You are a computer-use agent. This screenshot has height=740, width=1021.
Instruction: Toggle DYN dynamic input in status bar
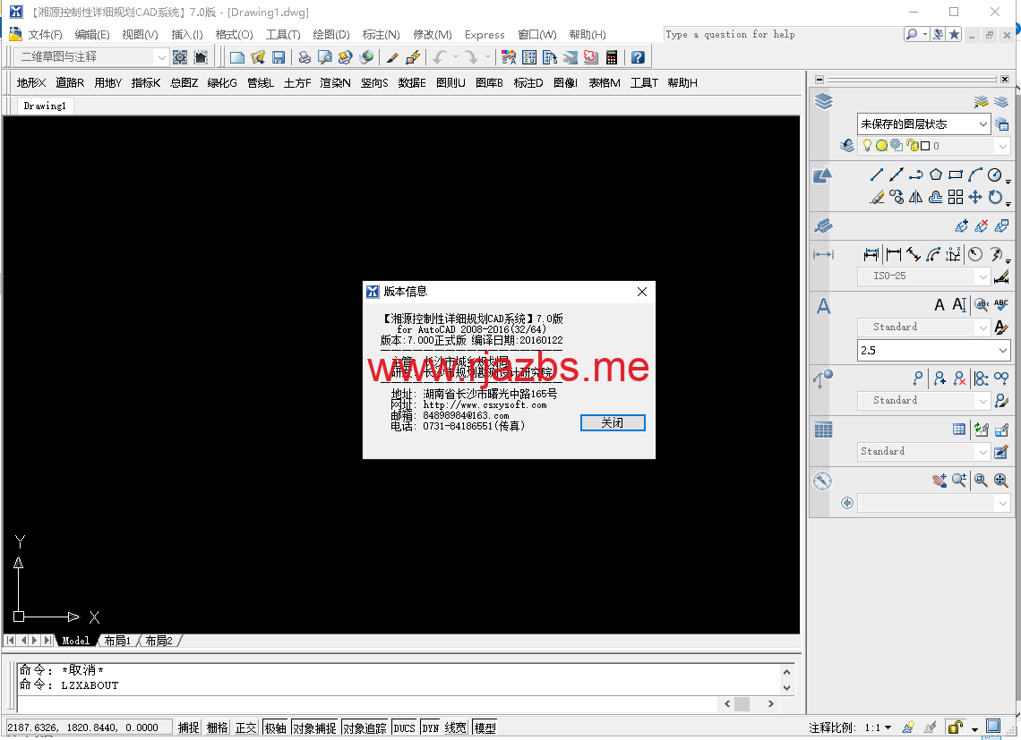(x=431, y=727)
